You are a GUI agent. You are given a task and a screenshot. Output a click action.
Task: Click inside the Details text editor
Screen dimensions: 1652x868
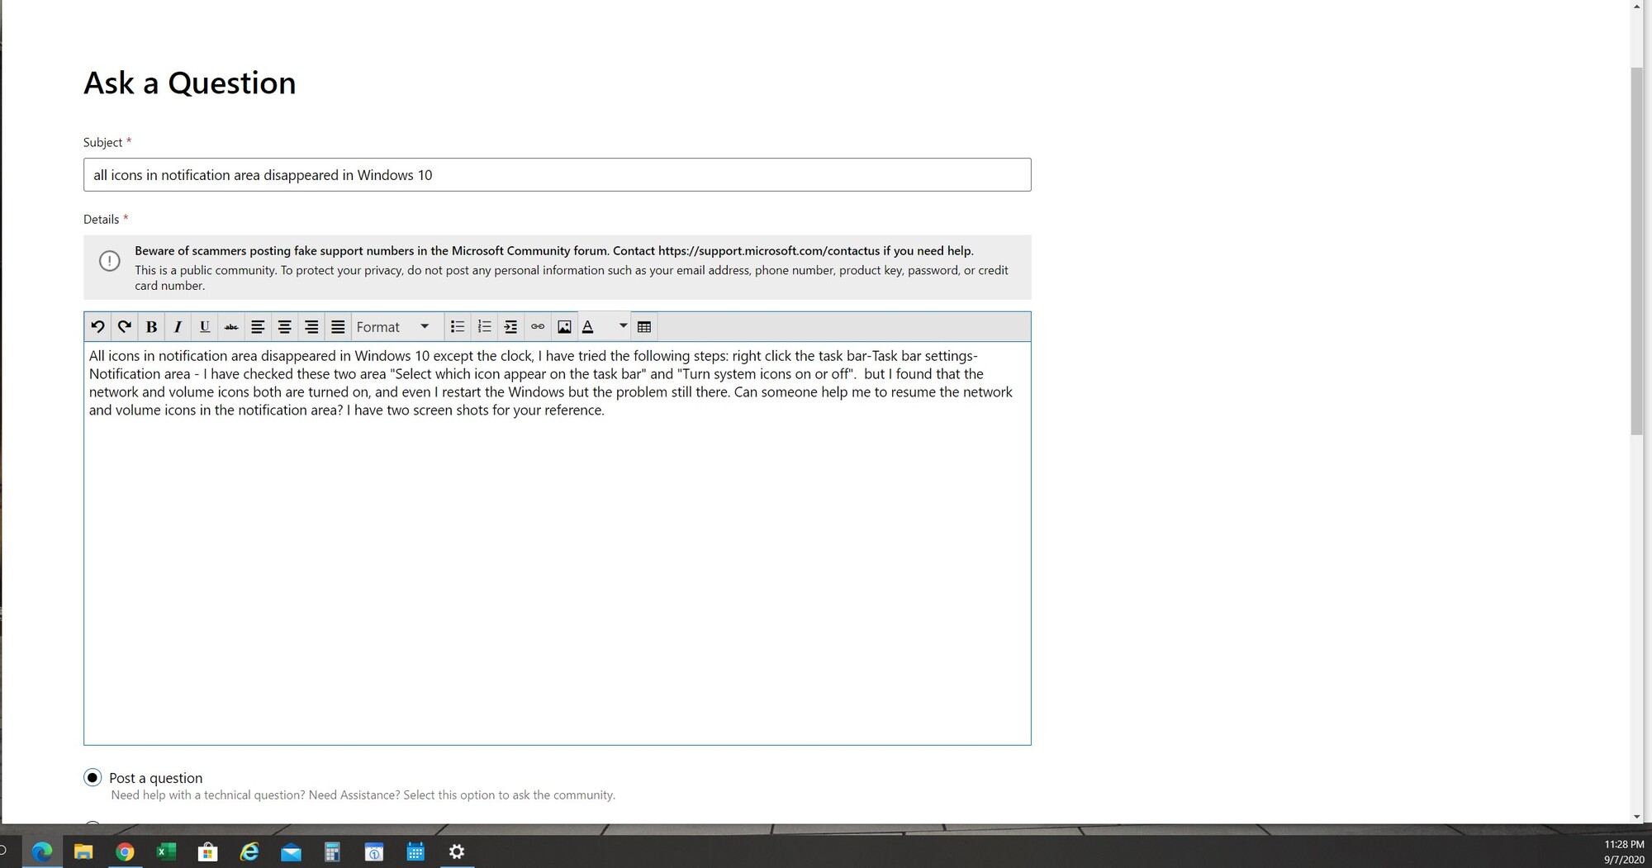point(557,543)
